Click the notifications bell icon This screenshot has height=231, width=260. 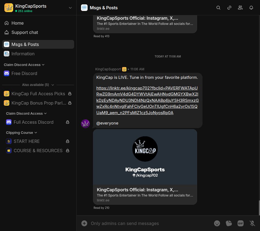pos(251,8)
